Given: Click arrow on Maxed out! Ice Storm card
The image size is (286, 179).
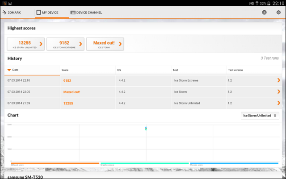Looking at the screenshot, I should click(120, 44).
